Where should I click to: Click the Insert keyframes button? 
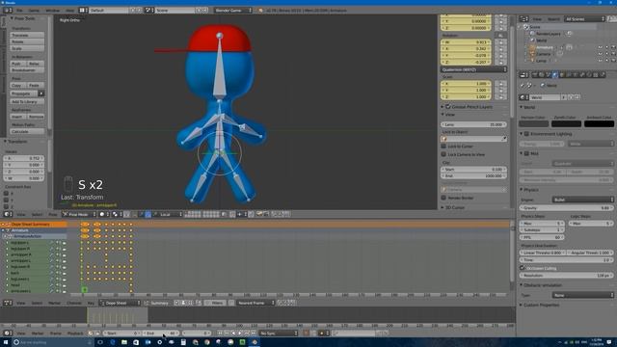click(x=17, y=117)
